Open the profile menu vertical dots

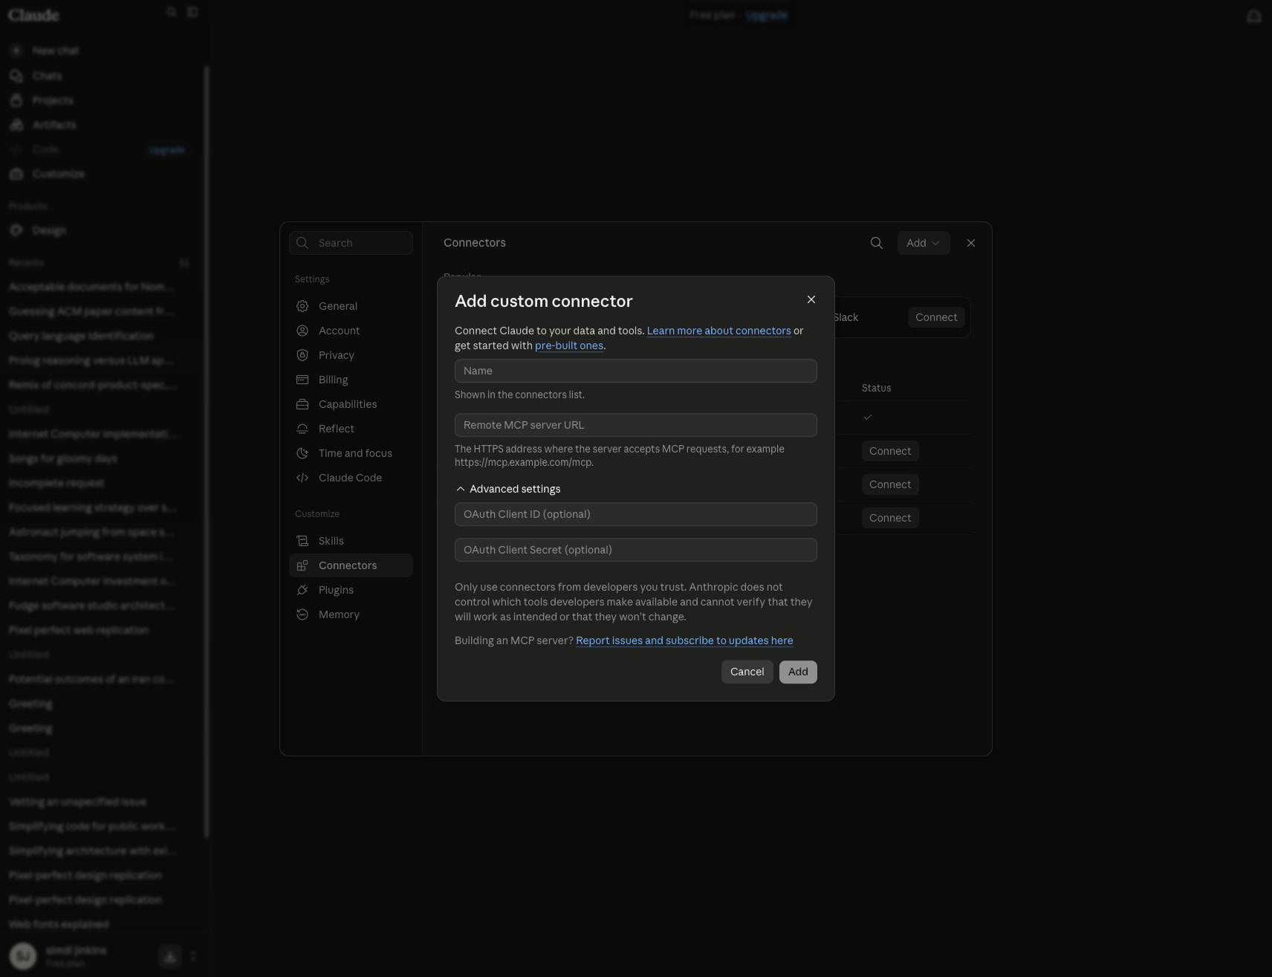(193, 956)
